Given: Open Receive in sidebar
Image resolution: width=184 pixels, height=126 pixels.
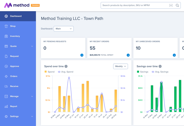Looking at the screenshot, I should pos(18,86).
